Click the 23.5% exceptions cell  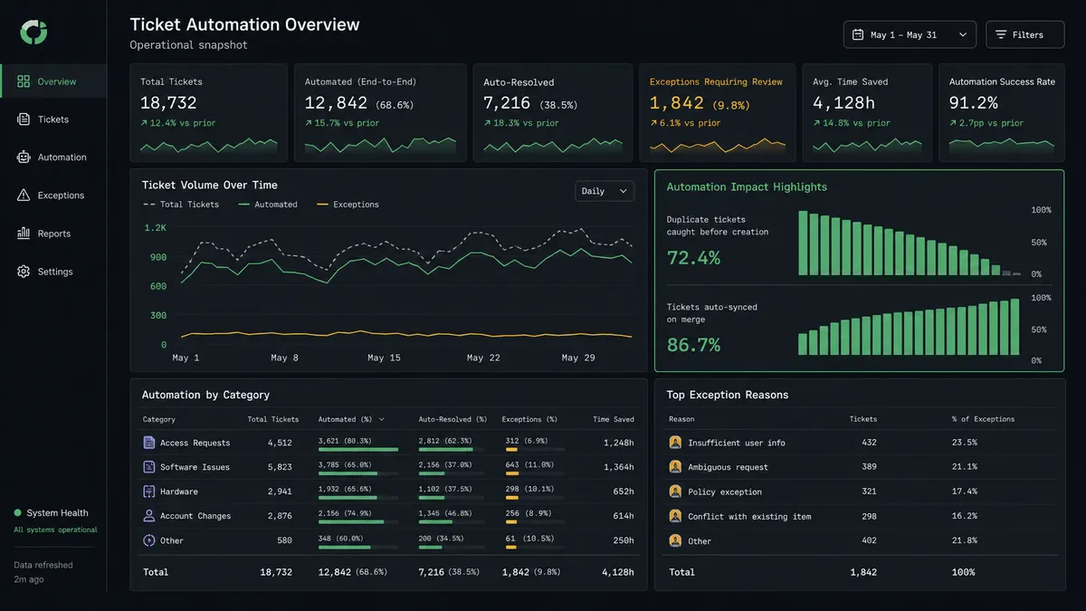[964, 443]
